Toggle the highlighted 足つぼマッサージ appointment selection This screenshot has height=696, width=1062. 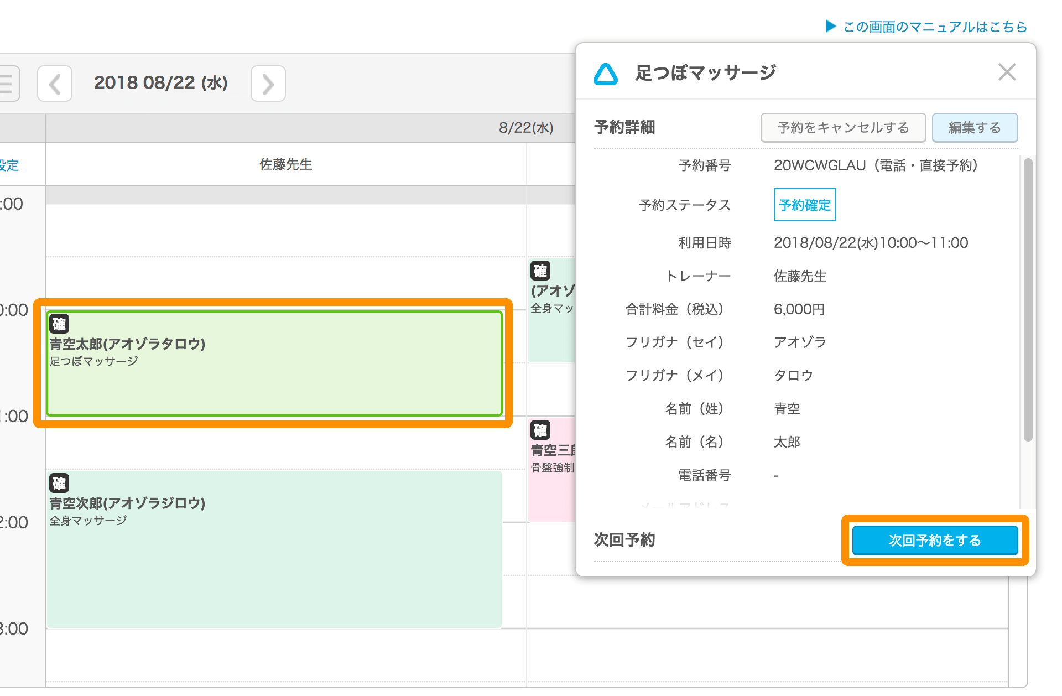274,362
